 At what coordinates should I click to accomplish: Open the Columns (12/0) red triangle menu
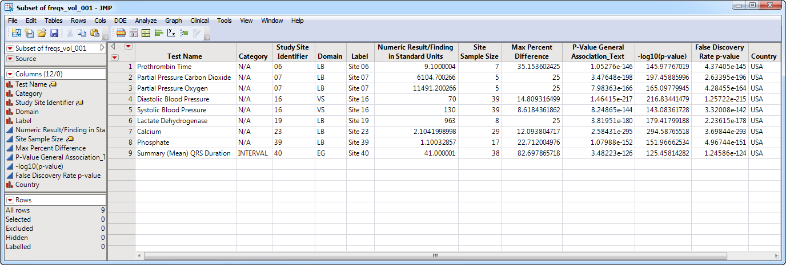click(x=10, y=74)
